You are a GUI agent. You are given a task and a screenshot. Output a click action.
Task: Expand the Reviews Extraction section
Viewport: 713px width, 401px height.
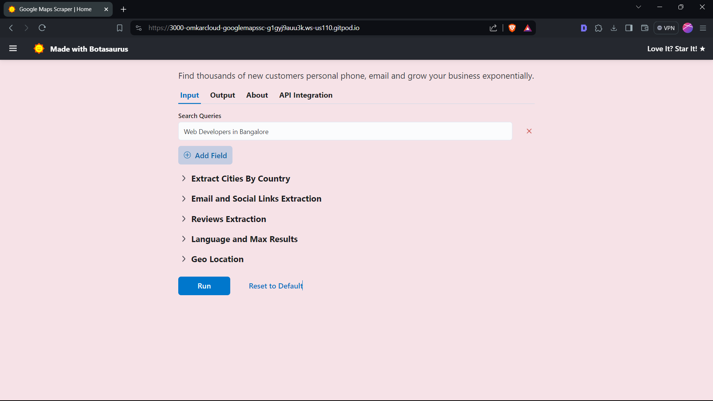tap(228, 219)
